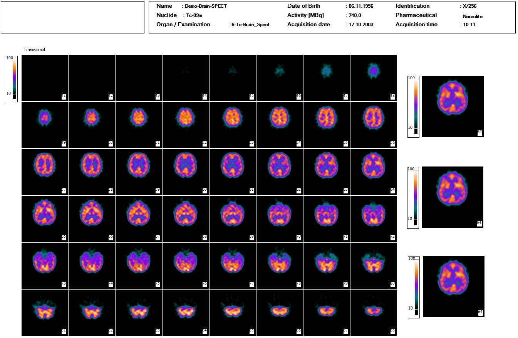Click the empty box left of header
Viewport: 518px width, 338px height.
click(73, 17)
